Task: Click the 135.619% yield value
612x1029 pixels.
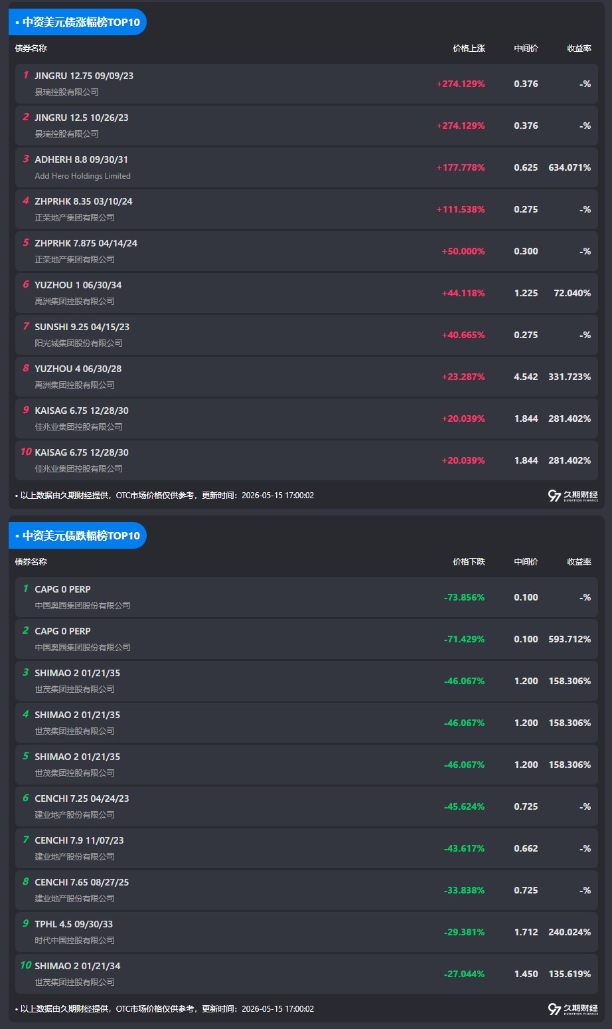Action: click(570, 974)
